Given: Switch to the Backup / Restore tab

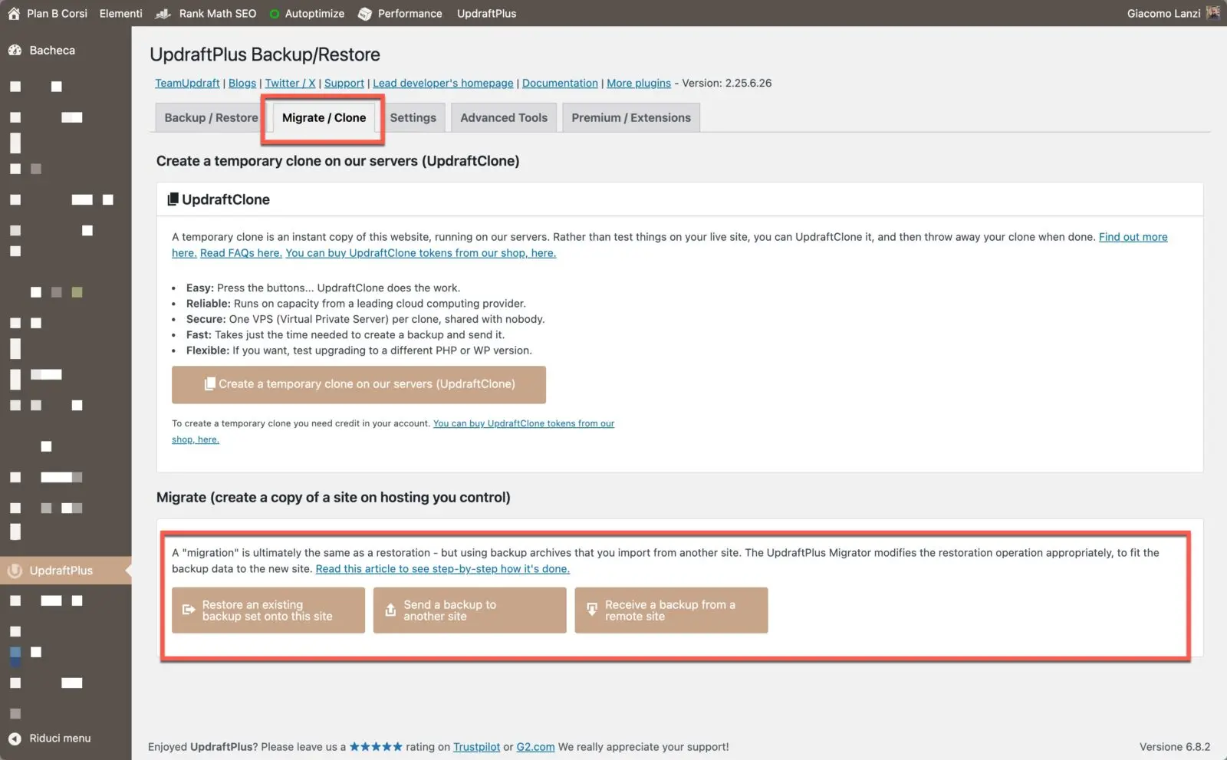Looking at the screenshot, I should tap(211, 117).
